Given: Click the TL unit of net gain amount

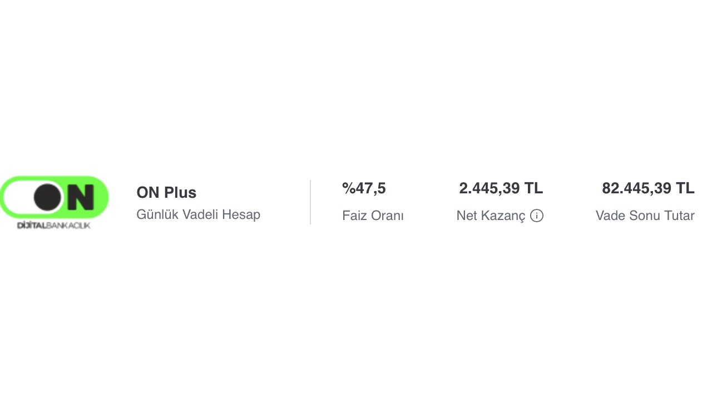Looking at the screenshot, I should (x=533, y=188).
